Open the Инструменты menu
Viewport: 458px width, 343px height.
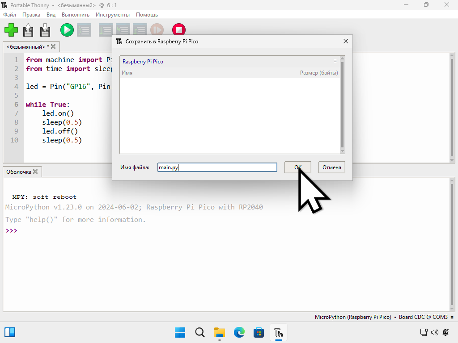[112, 15]
